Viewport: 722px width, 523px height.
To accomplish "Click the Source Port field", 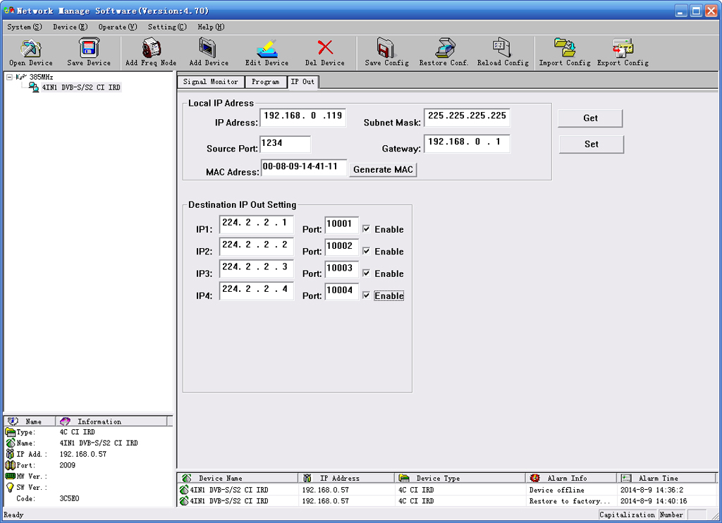I will click(x=286, y=144).
